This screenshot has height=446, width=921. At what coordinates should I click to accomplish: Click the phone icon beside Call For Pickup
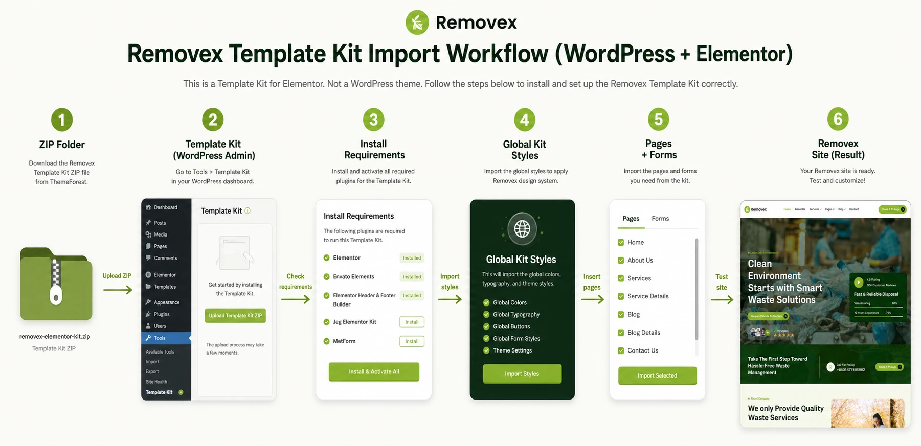pyautogui.click(x=830, y=367)
